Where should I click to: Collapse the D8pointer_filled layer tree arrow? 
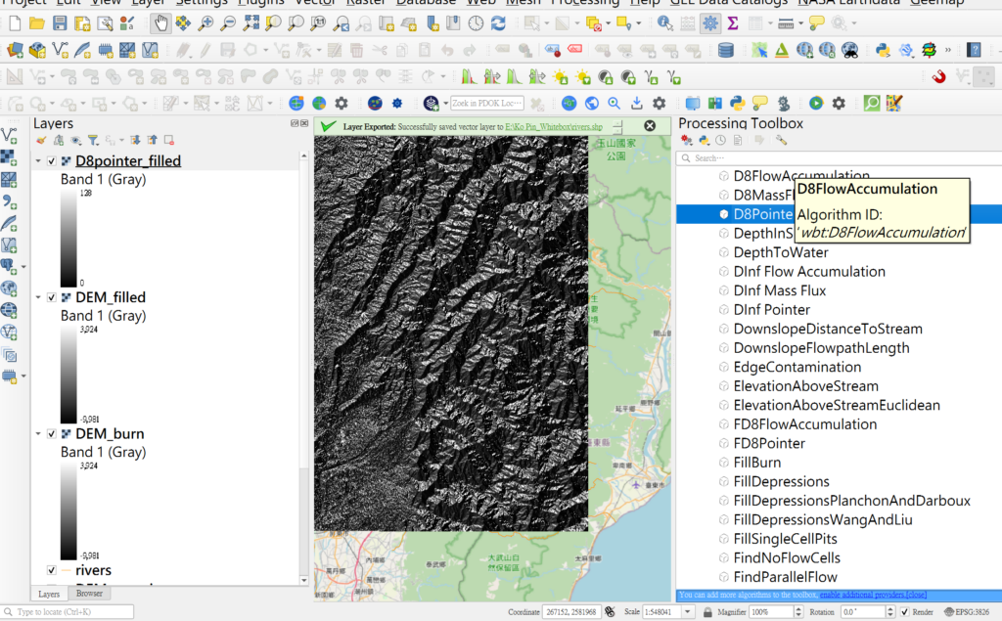38,161
